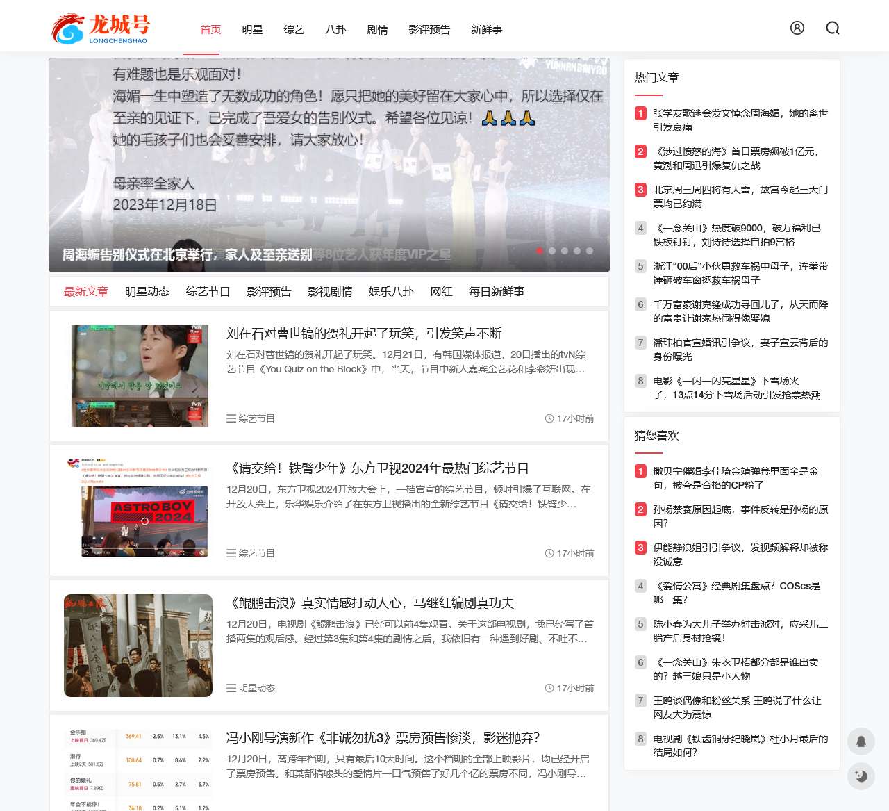Image resolution: width=889 pixels, height=811 pixels.
Task: Switch to the 明星动态 tab
Action: point(147,292)
